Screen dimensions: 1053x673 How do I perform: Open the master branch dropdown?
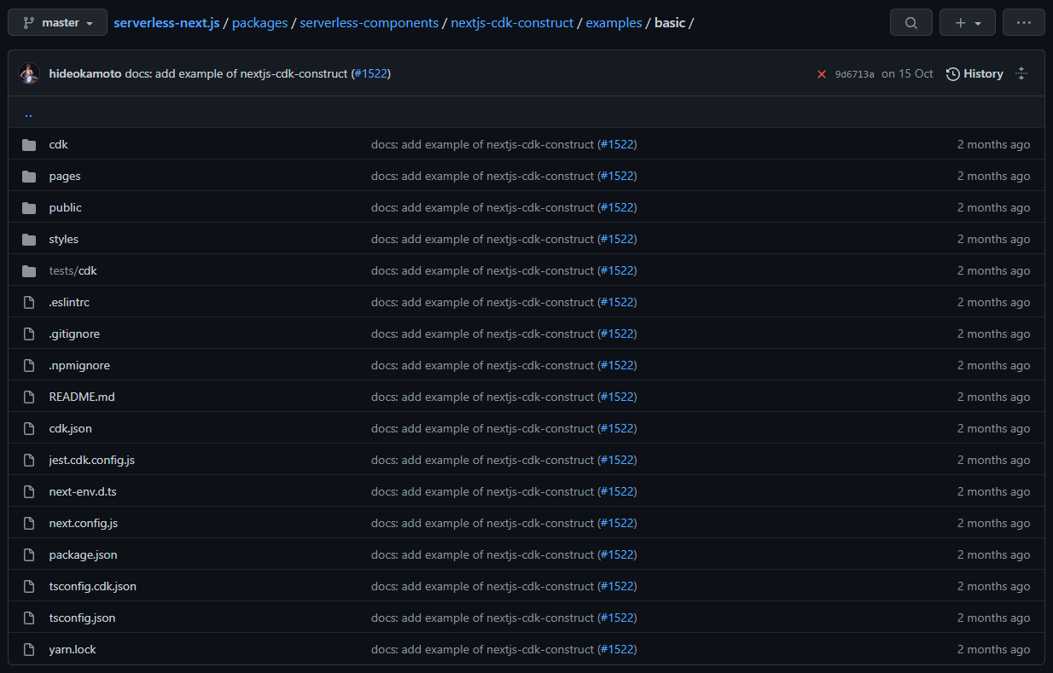[57, 23]
